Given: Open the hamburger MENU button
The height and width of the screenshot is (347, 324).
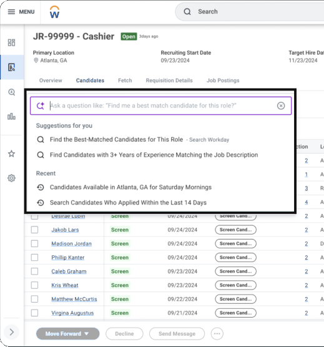Looking at the screenshot, I should 21,12.
